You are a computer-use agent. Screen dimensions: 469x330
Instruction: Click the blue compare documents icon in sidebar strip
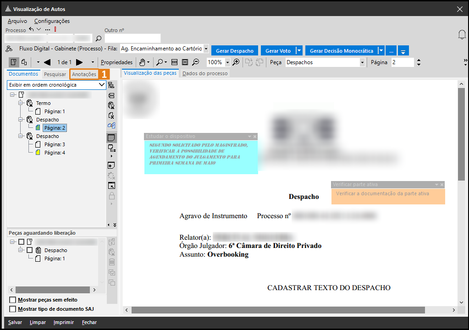click(x=111, y=126)
